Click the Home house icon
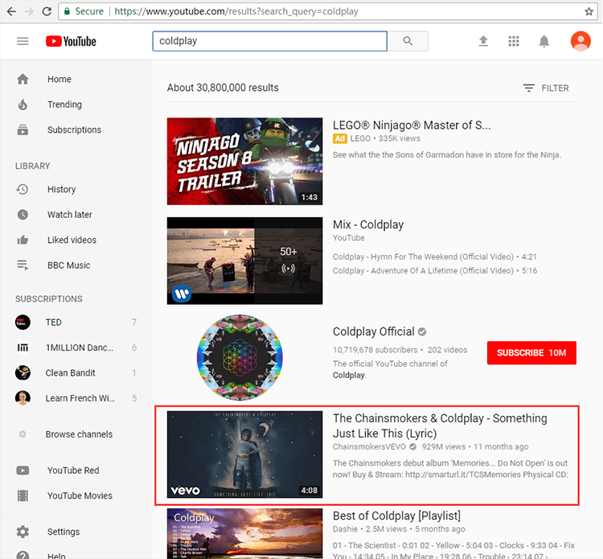Viewport: 603px width, 559px height. pyautogui.click(x=23, y=79)
